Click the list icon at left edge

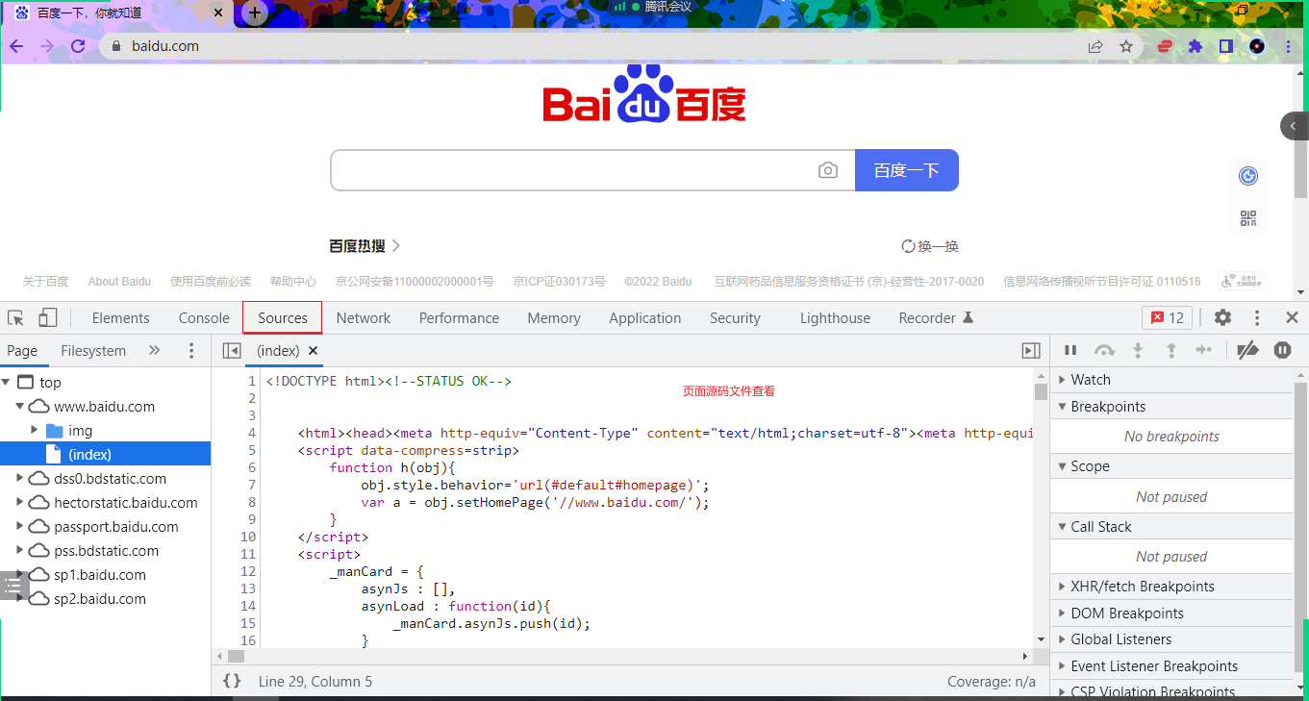coord(13,585)
